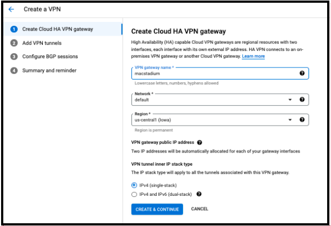Select IPv4 and IPv6 (dual-stack) option
Screen dimensions: 331x226
coord(135,194)
